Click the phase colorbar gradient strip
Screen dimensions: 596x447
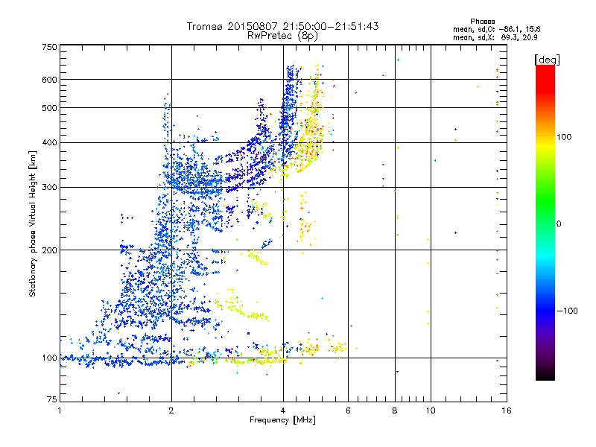(x=545, y=223)
